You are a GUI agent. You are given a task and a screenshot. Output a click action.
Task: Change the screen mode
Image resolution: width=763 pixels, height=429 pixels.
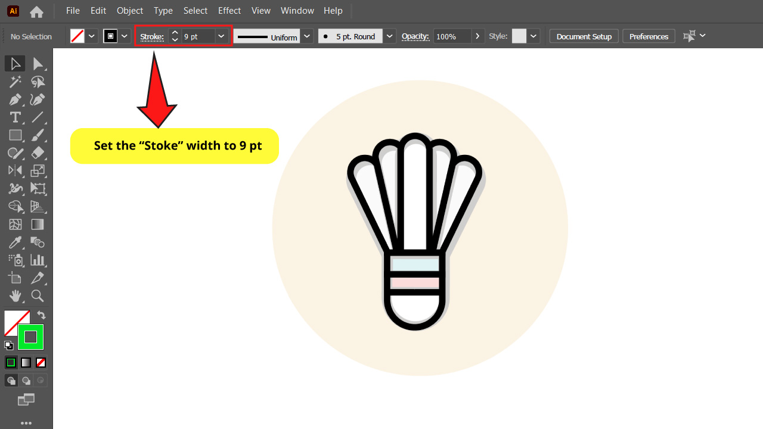26,400
